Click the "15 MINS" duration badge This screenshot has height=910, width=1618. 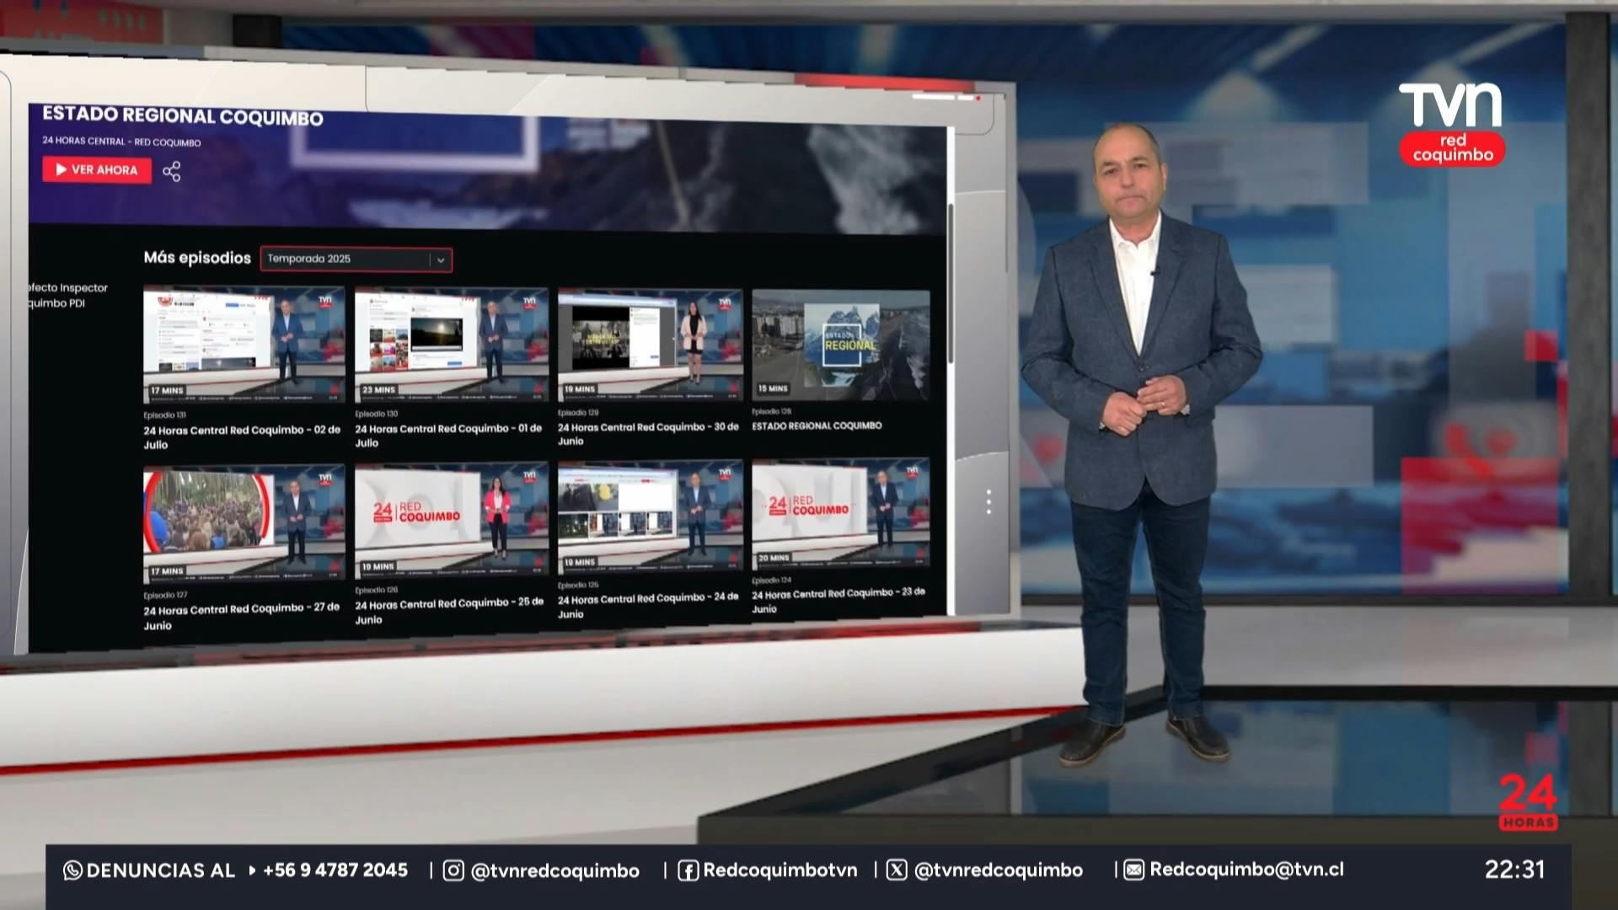pyautogui.click(x=773, y=388)
